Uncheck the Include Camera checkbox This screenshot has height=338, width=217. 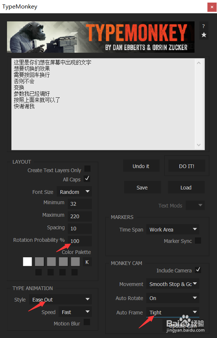click(x=198, y=270)
